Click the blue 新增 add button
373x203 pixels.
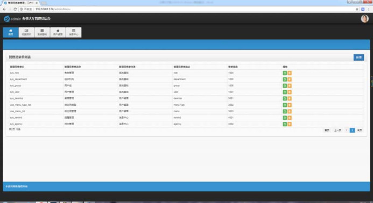click(x=358, y=57)
